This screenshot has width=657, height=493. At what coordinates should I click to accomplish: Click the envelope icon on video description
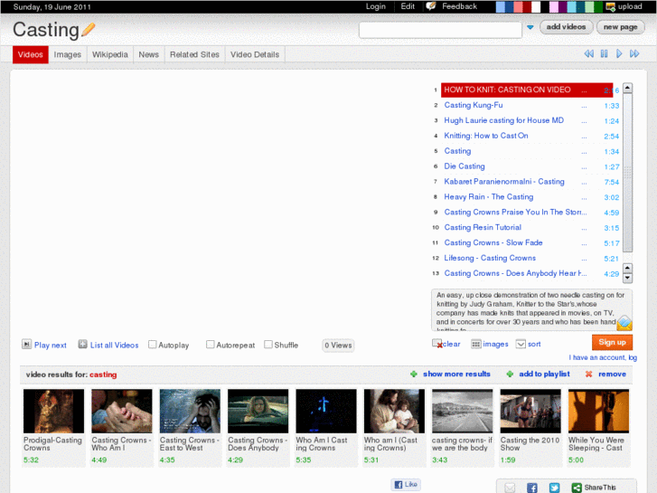point(624,323)
